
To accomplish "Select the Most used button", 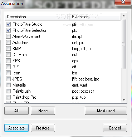I will 106,111.
